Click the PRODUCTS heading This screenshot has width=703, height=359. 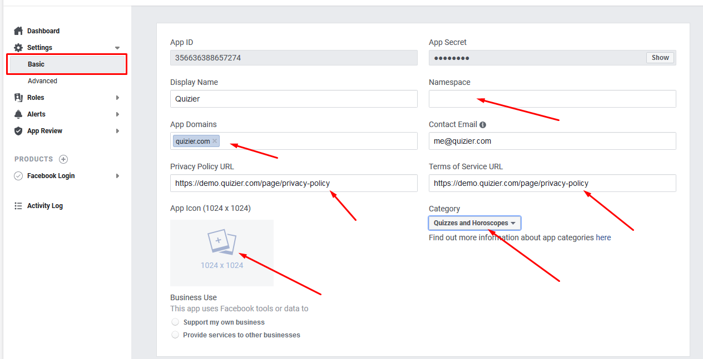tap(34, 159)
